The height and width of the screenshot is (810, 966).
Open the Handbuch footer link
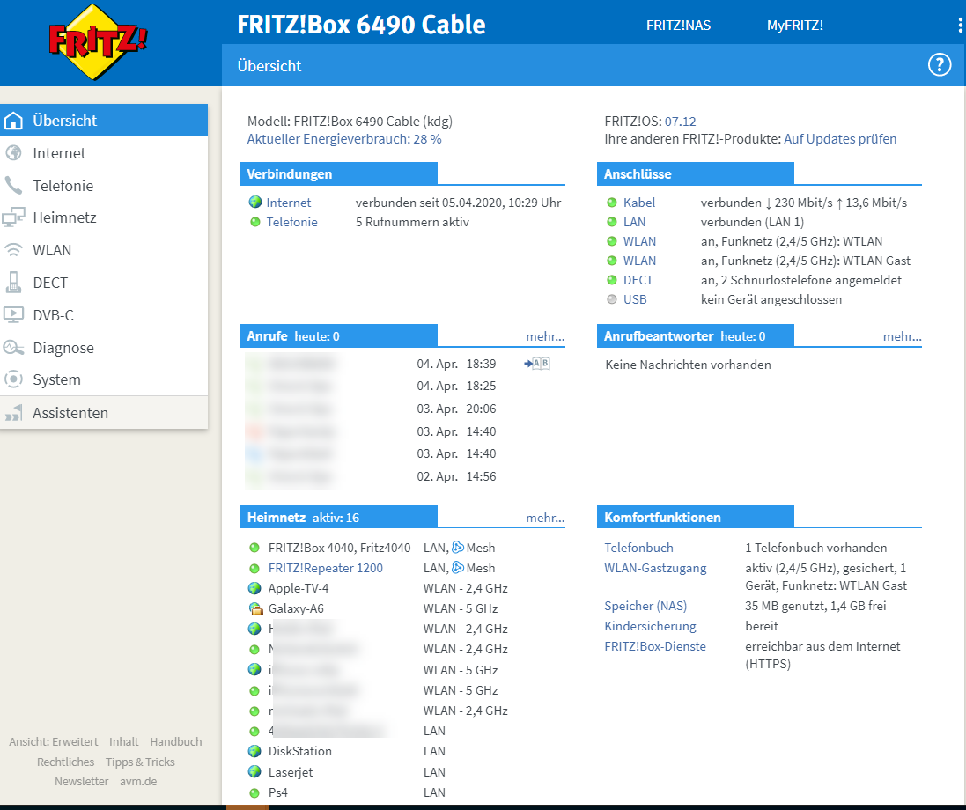coord(176,741)
